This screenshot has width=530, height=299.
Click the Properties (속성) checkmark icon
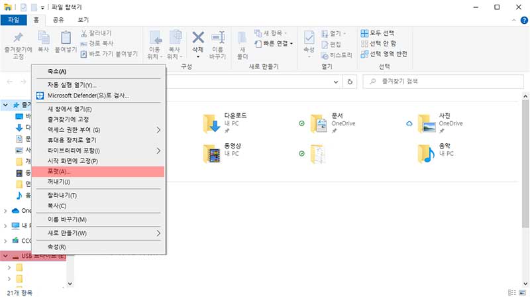coord(309,38)
